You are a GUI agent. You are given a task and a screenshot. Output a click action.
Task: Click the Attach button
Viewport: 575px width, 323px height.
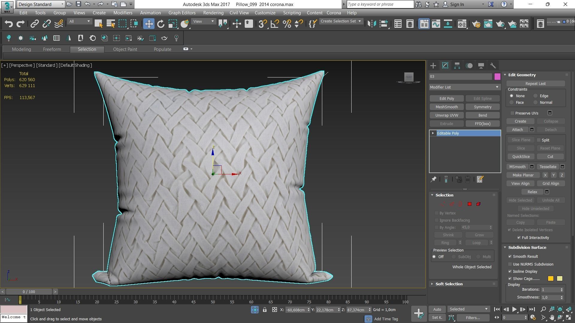[x=517, y=130]
